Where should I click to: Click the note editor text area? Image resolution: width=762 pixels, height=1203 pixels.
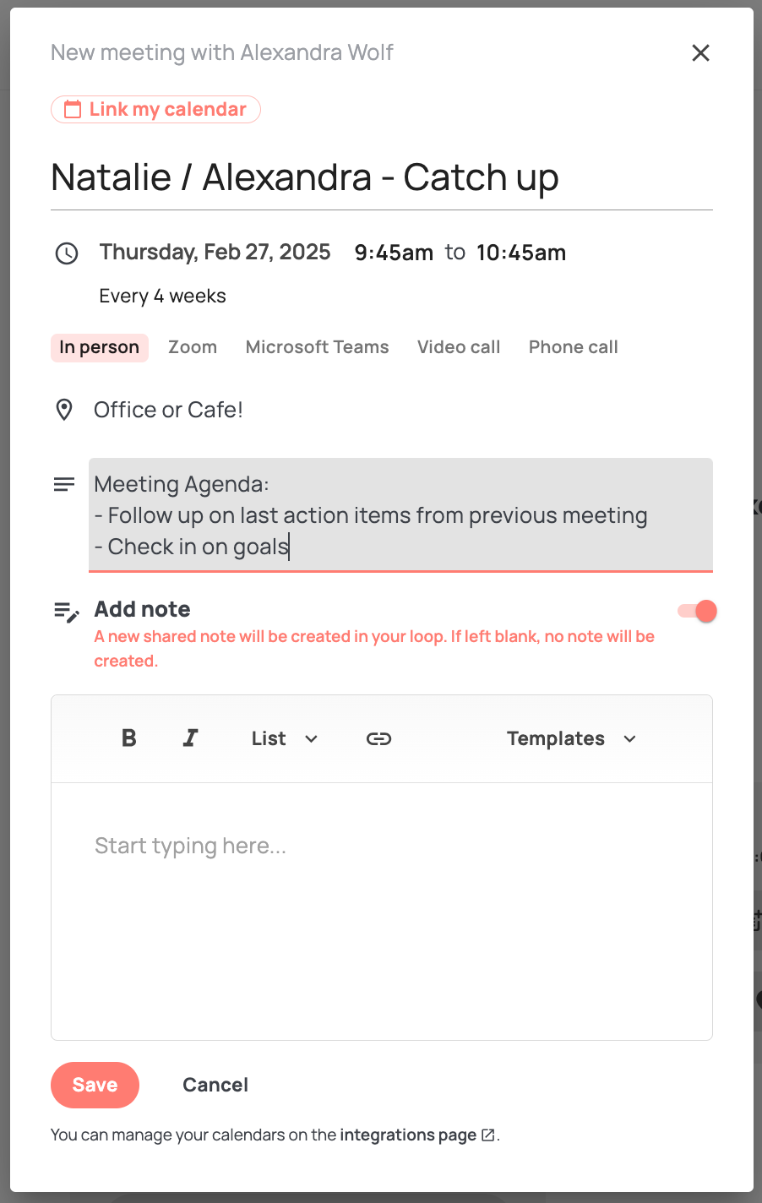[382, 911]
